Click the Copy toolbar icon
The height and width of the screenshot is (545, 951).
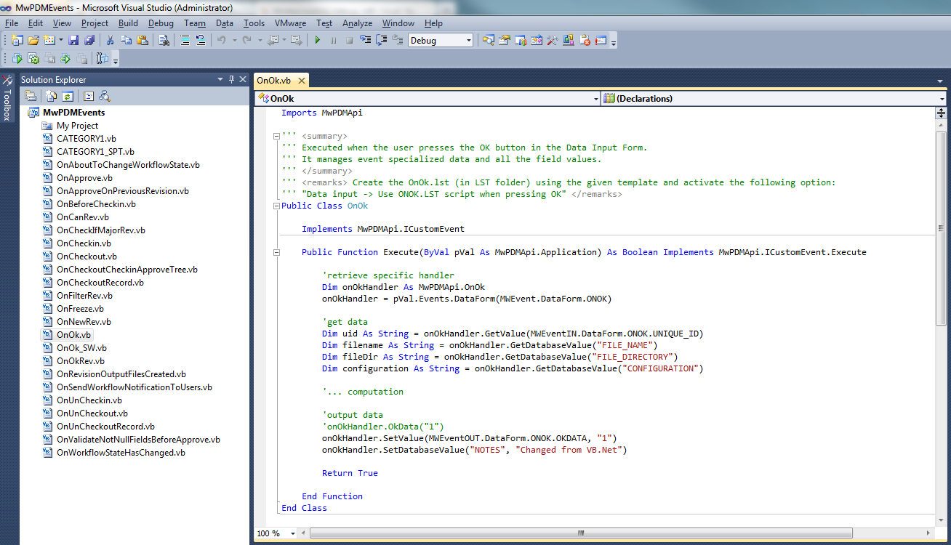point(125,41)
